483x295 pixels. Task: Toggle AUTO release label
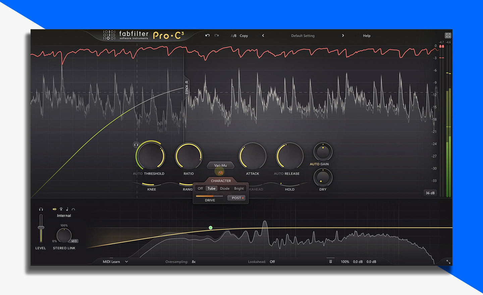[278, 174]
